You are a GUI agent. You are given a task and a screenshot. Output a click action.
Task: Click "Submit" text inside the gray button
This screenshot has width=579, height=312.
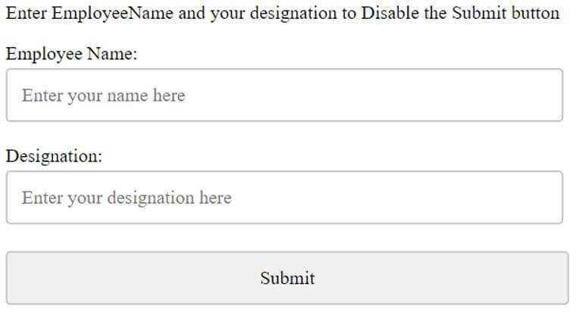tap(287, 278)
